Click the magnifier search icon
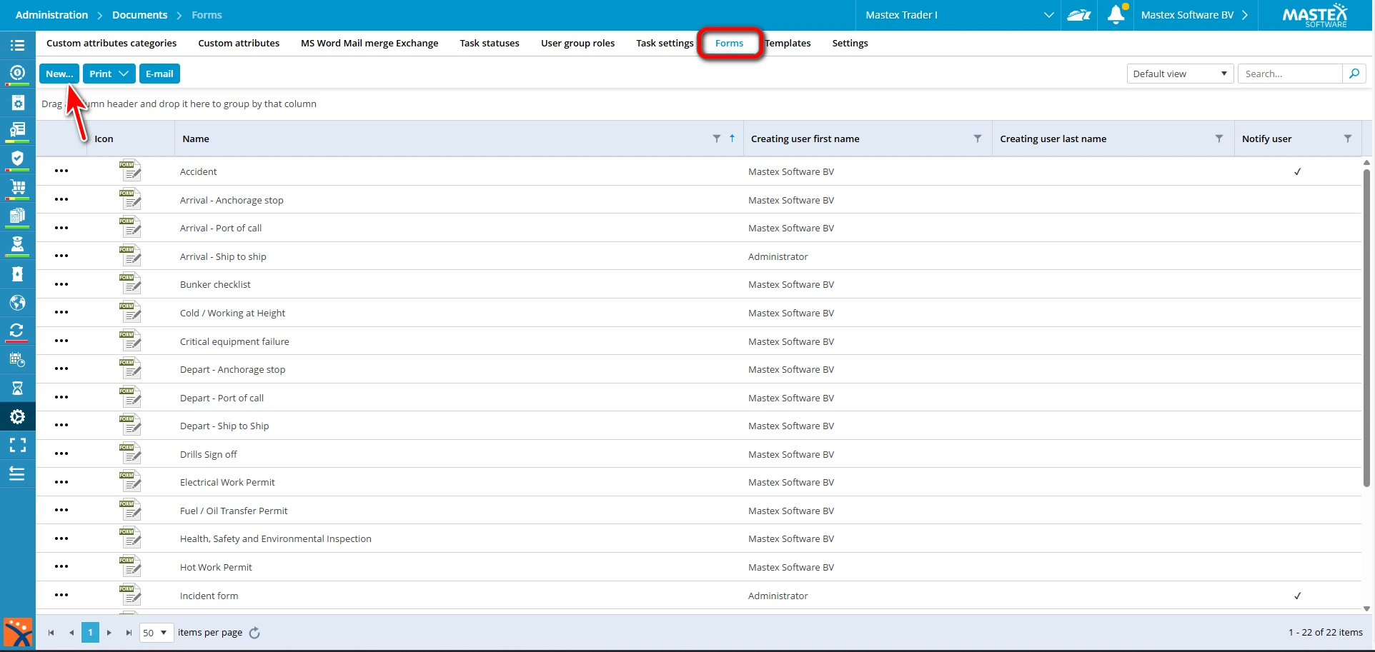This screenshot has height=652, width=1375. point(1354,74)
